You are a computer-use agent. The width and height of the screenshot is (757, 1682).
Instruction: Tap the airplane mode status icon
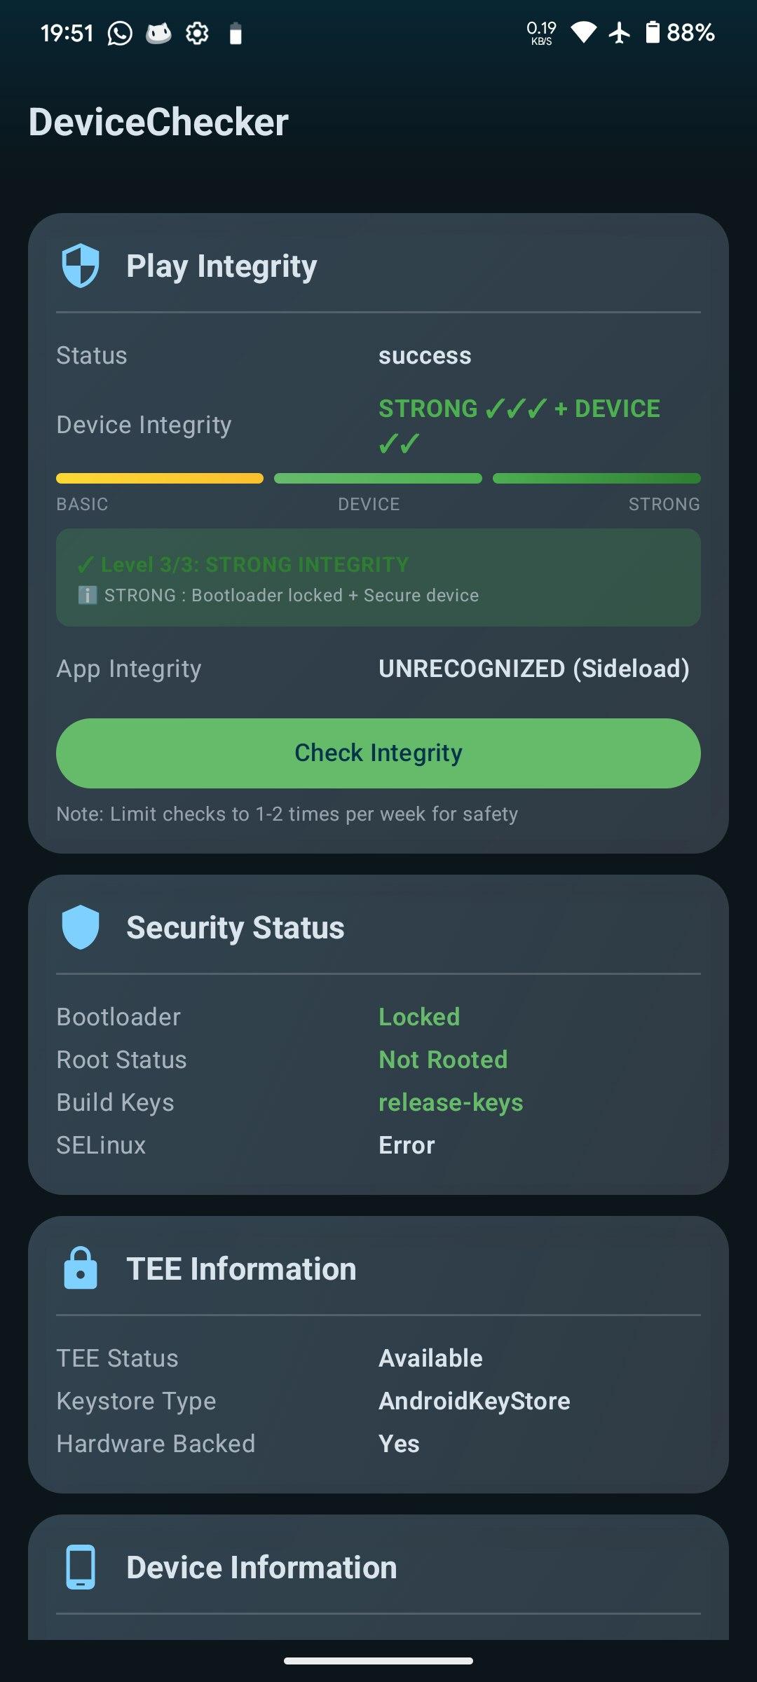(x=620, y=32)
